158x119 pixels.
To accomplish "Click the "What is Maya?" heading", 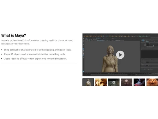I will tap(14, 35).
